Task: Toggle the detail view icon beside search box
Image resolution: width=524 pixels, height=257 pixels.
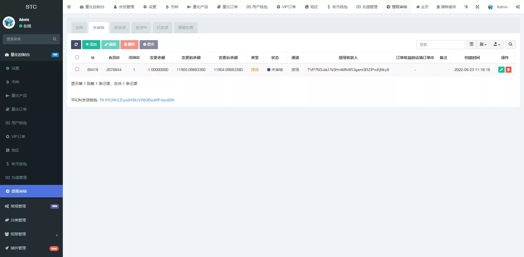Action: coord(471,45)
